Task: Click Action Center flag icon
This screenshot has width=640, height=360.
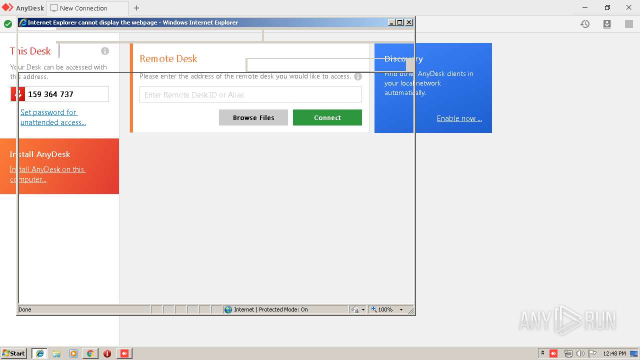Action: click(592, 353)
